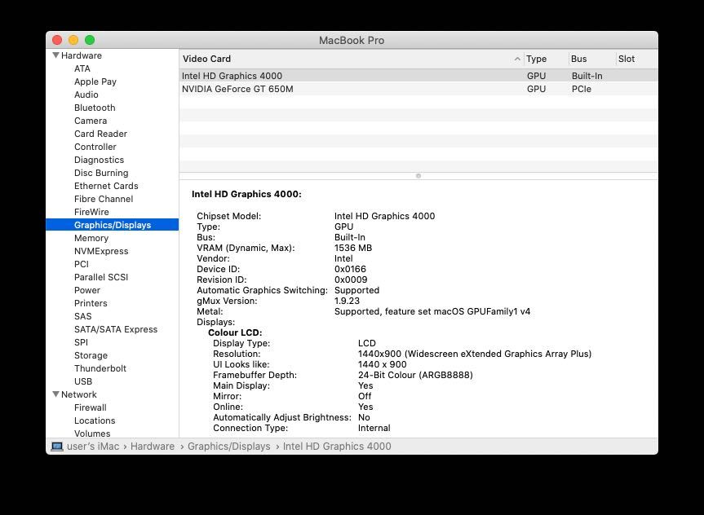Minimize window with yellow button

point(73,40)
